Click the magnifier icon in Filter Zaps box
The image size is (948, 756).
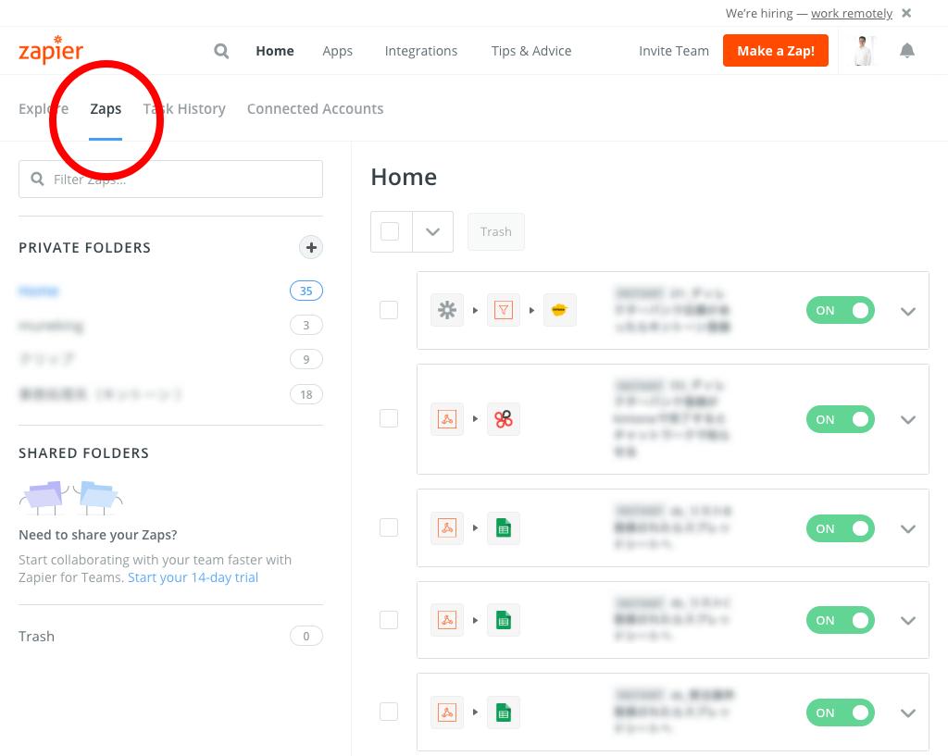pyautogui.click(x=37, y=179)
